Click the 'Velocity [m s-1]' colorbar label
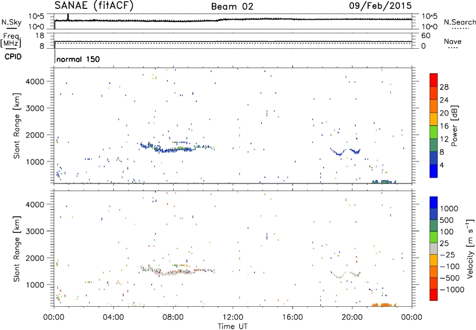Image resolution: width=476 pixels, height=330 pixels. 470,248
